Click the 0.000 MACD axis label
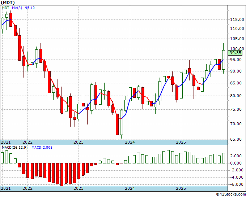246x197 pixels. 236,163
